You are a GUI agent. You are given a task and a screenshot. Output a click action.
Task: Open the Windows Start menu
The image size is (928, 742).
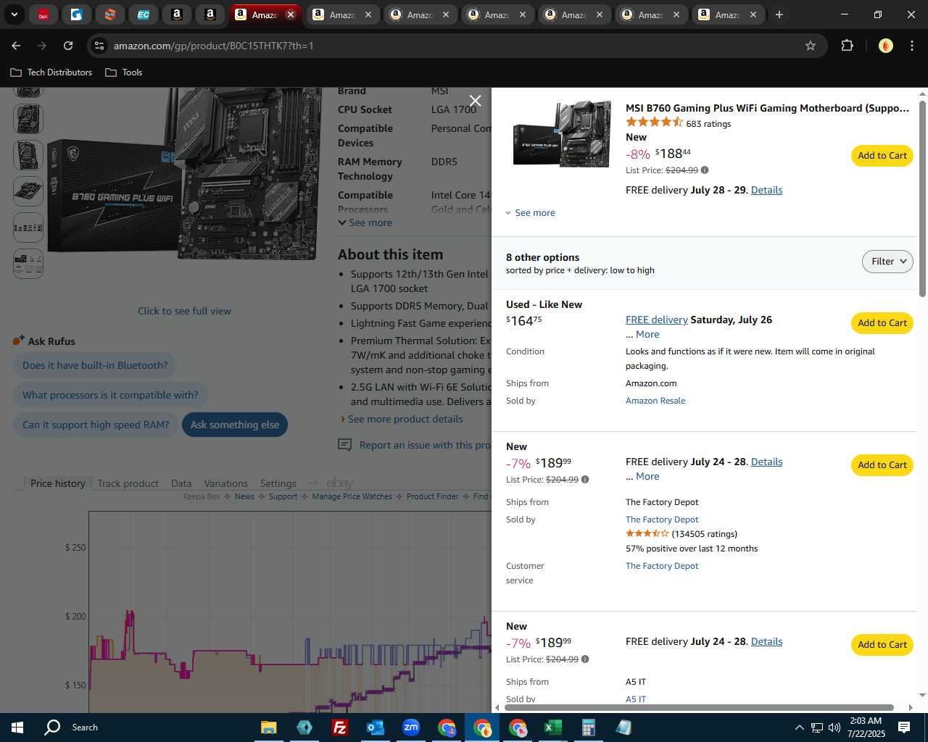coord(17,728)
